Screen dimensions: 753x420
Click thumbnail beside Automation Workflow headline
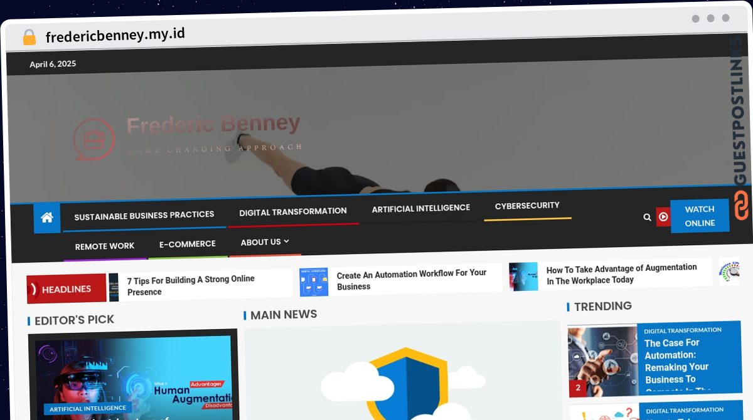pyautogui.click(x=314, y=282)
